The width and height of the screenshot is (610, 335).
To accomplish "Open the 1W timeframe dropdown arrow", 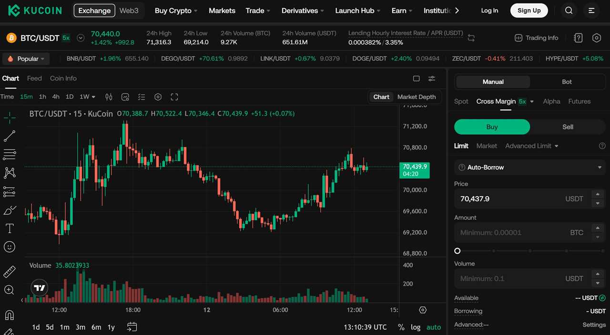I will [93, 97].
